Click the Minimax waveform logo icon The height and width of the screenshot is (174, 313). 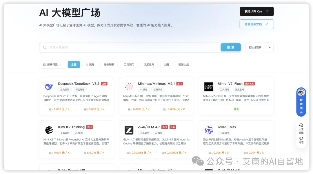129,87
